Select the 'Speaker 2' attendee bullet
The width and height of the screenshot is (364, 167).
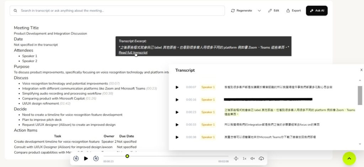pos(30,61)
